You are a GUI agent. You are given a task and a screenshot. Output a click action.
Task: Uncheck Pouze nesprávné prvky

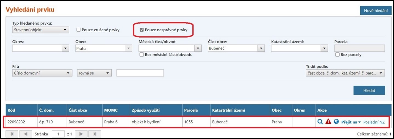(142, 30)
